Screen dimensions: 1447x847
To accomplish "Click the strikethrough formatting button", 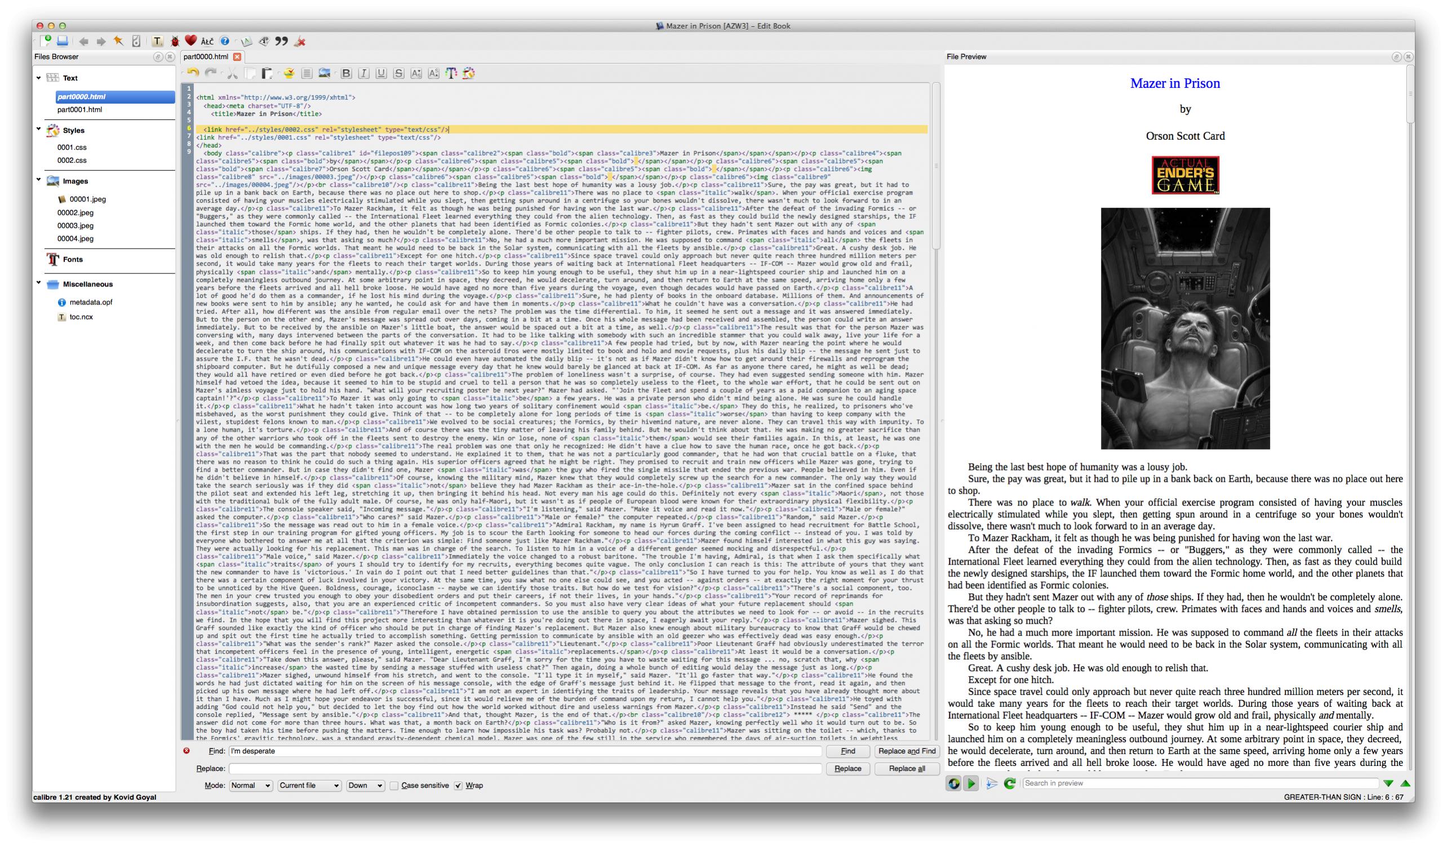I will point(398,73).
